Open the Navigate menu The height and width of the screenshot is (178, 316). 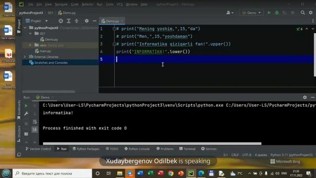coord(61,4)
